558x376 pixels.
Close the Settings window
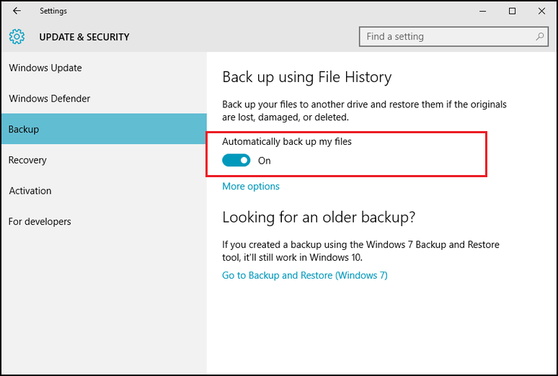541,11
